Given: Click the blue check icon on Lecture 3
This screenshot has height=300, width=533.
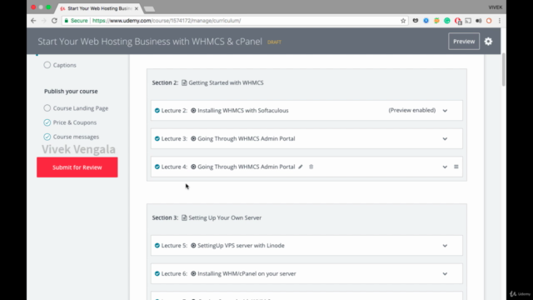Looking at the screenshot, I should pyautogui.click(x=157, y=139).
